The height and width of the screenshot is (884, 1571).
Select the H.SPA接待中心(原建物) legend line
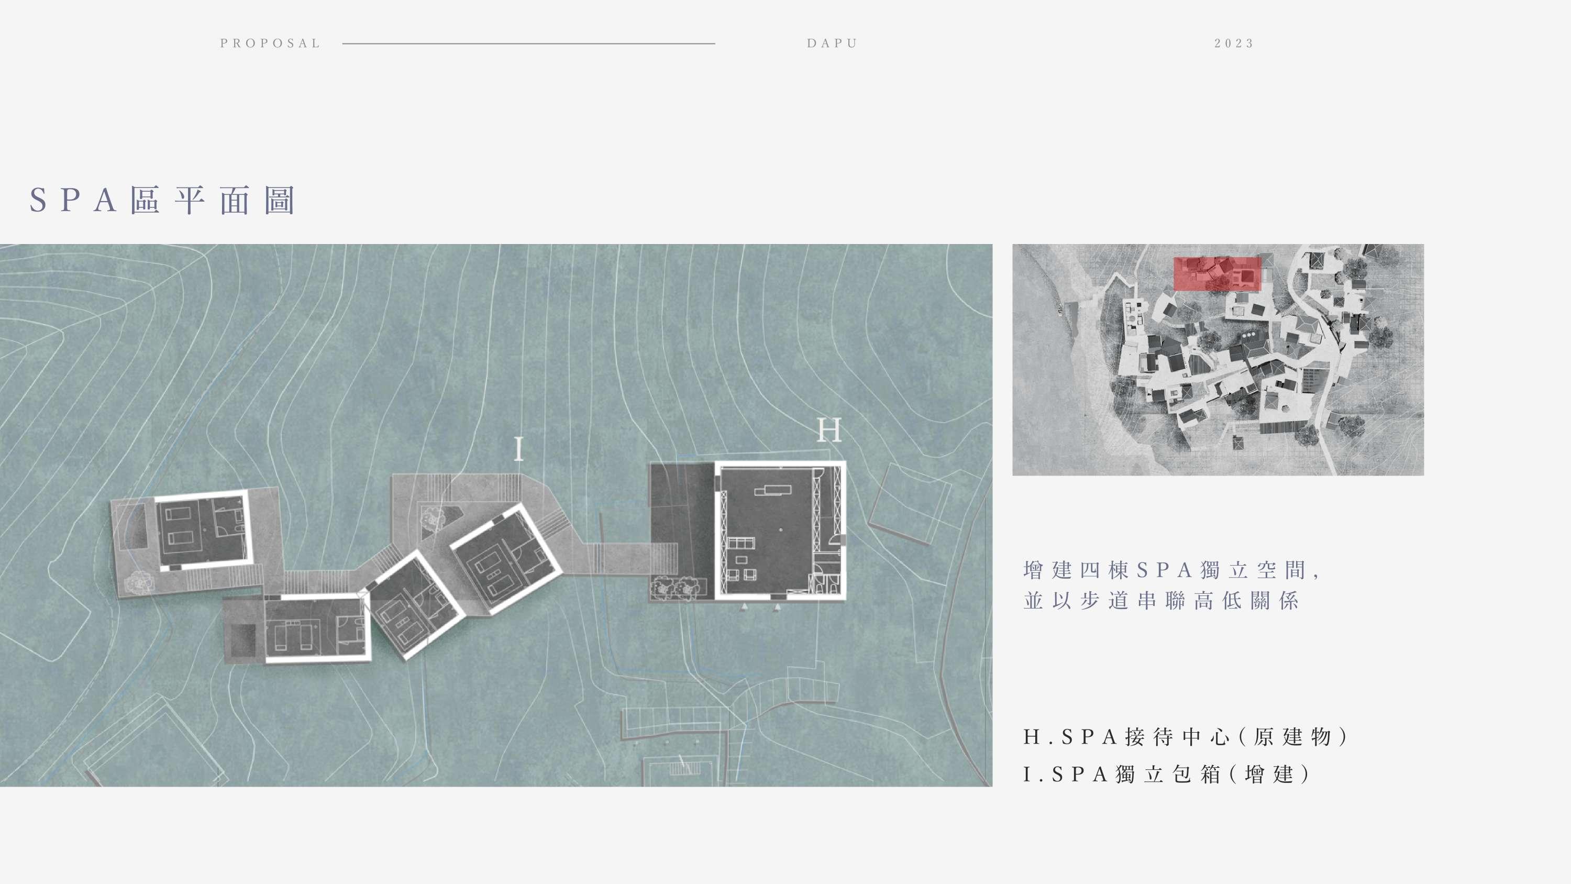click(1185, 737)
